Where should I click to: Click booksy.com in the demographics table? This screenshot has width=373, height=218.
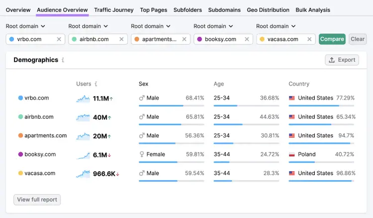click(x=40, y=154)
